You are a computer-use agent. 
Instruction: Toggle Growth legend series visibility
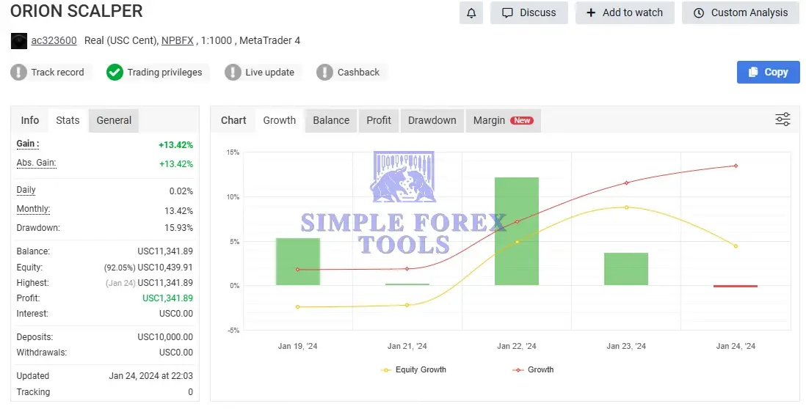[x=533, y=369]
